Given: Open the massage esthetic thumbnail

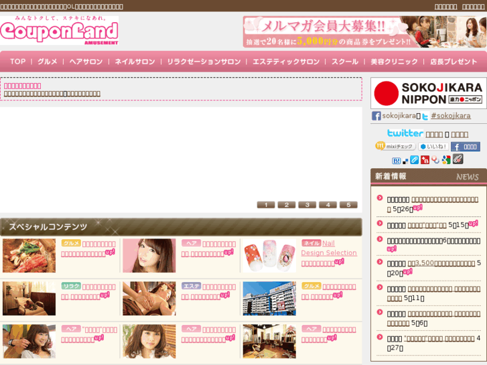Looking at the screenshot, I should [149, 299].
